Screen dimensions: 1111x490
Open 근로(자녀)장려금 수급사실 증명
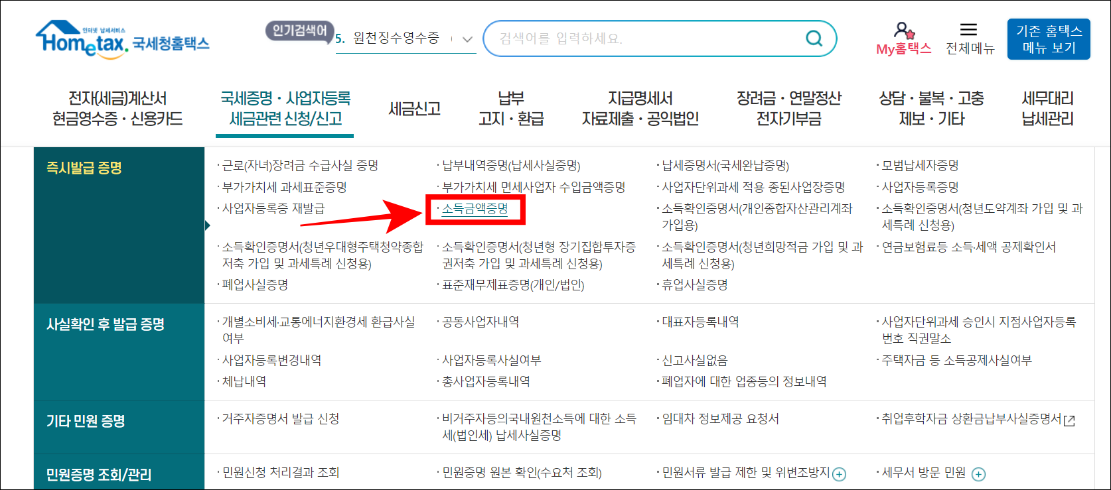tap(300, 166)
